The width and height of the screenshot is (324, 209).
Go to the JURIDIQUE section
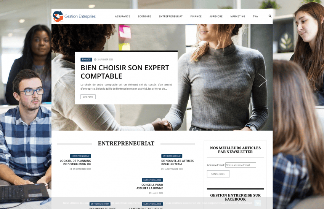[x=216, y=16]
